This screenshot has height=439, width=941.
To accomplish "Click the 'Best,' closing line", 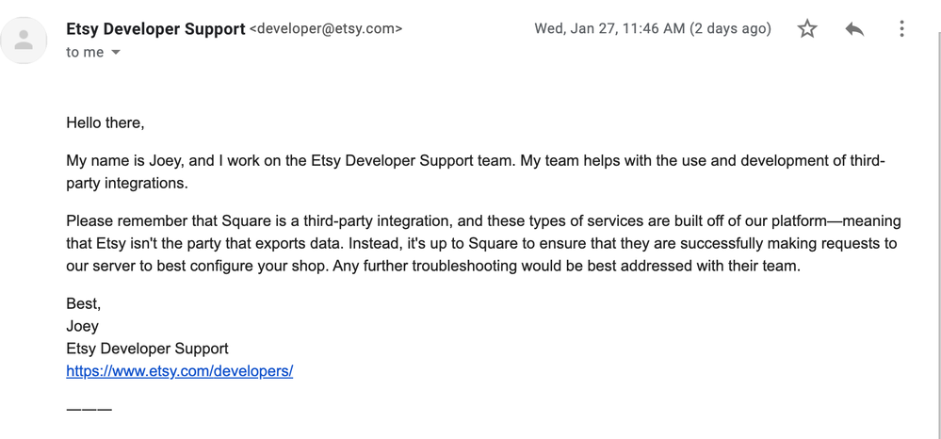I will pos(83,303).
